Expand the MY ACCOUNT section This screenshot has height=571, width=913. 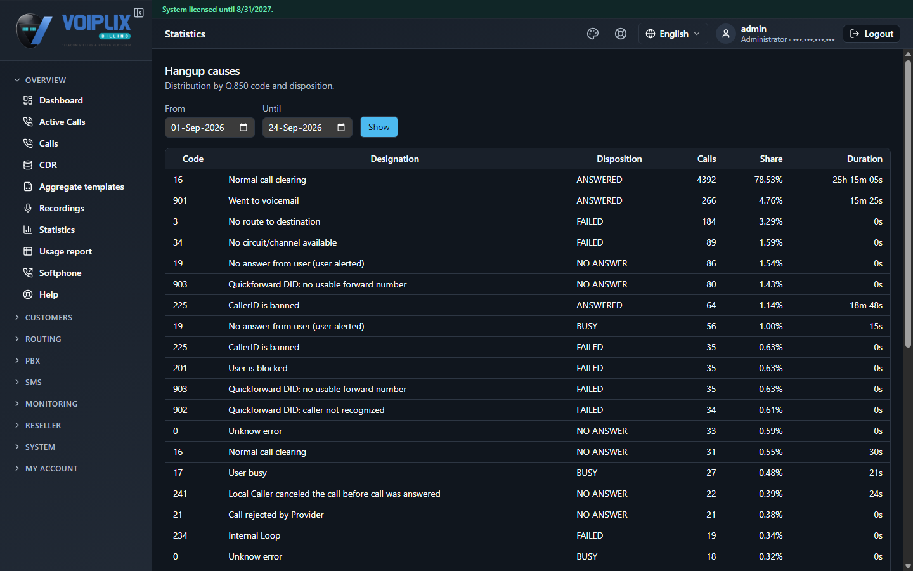tap(46, 468)
